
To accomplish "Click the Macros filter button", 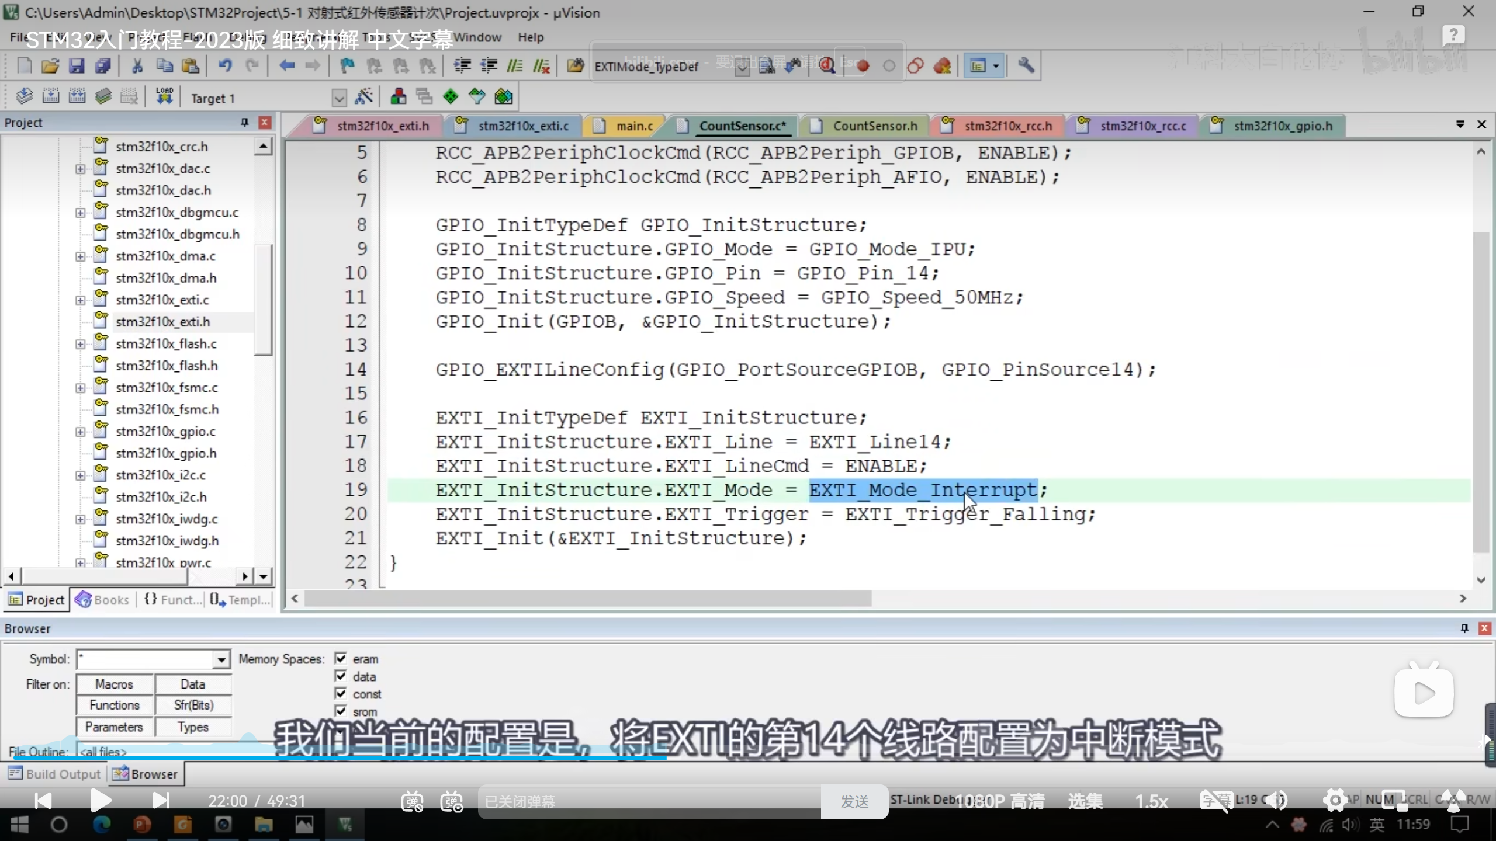I will pyautogui.click(x=115, y=684).
